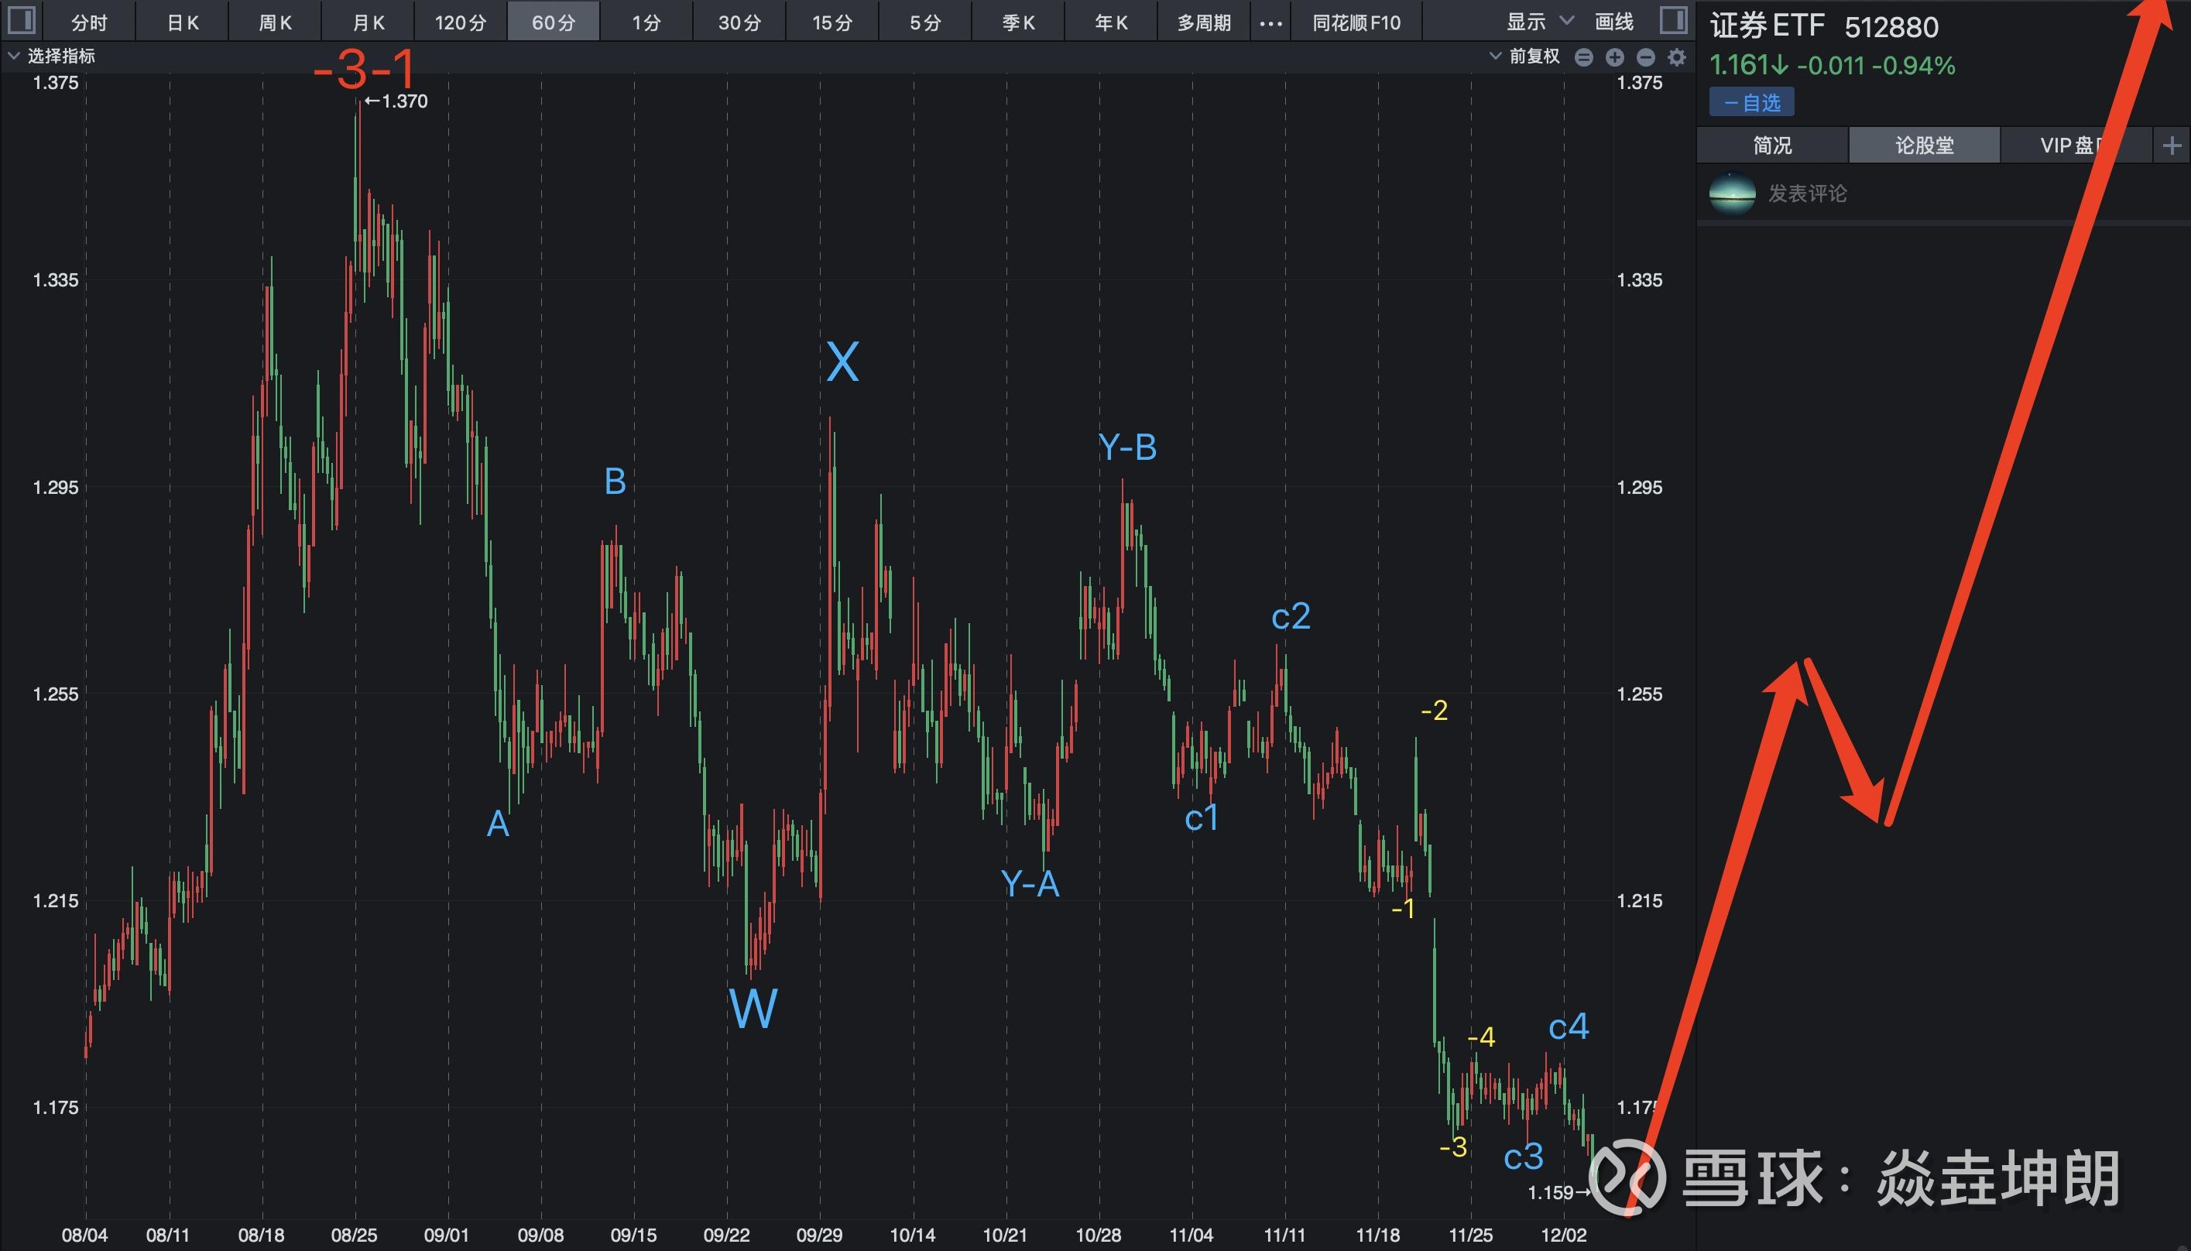Open the three-dots more periods menu
The image size is (2191, 1251).
(1270, 22)
